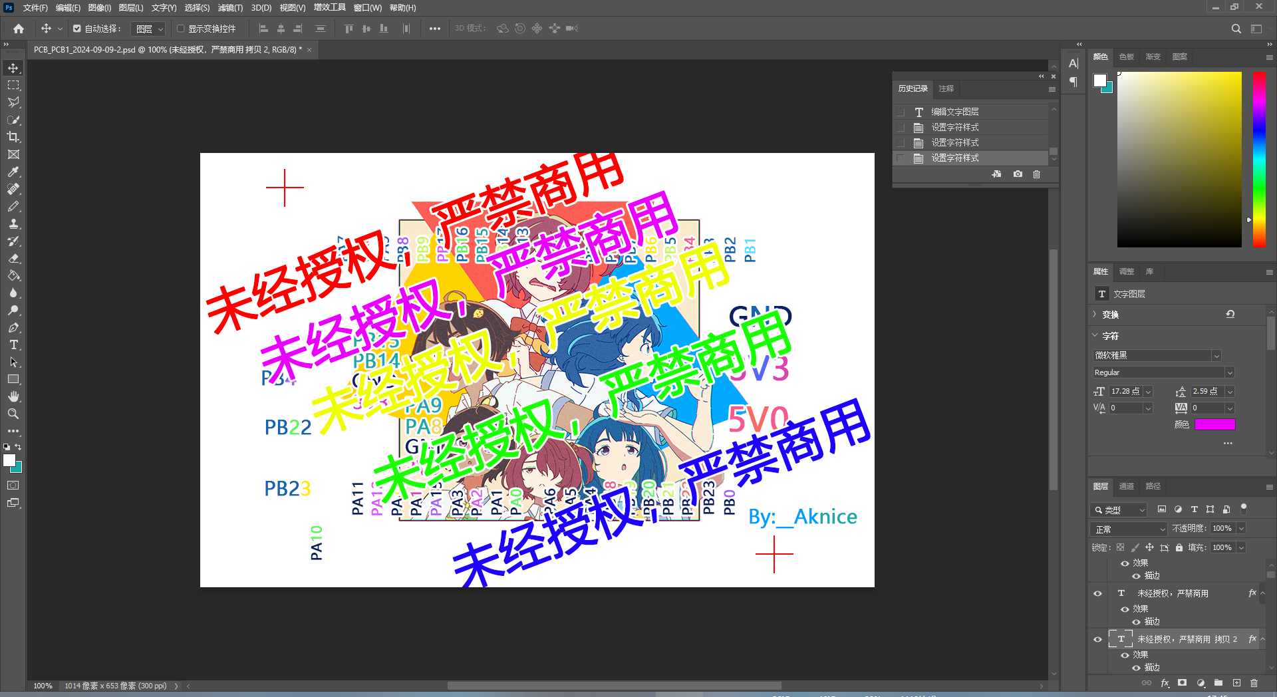Expand the 变换 section in Properties
Viewport: 1277px width, 697px height.
pyautogui.click(x=1095, y=314)
